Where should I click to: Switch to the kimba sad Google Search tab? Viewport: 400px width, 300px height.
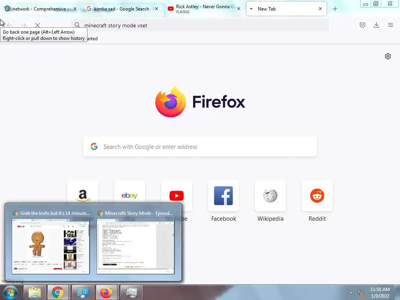click(122, 9)
